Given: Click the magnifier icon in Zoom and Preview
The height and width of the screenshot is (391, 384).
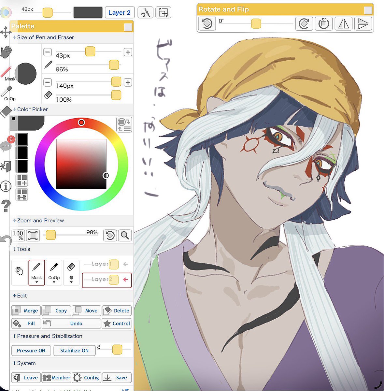Looking at the screenshot, I should pos(125,235).
